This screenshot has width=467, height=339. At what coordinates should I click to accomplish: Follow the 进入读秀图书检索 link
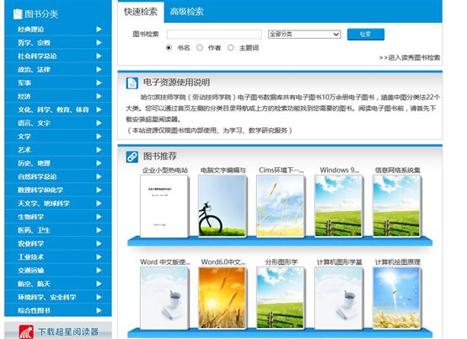click(410, 57)
